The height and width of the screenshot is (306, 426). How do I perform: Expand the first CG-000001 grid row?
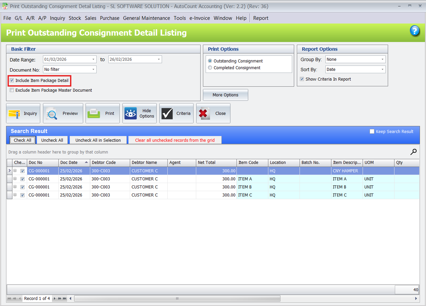pyautogui.click(x=15, y=171)
